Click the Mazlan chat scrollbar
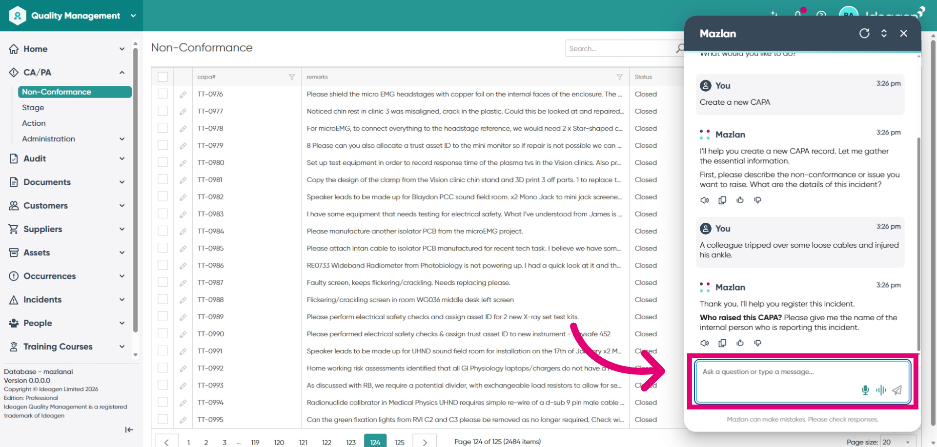The height and width of the screenshot is (447, 937). click(918, 244)
